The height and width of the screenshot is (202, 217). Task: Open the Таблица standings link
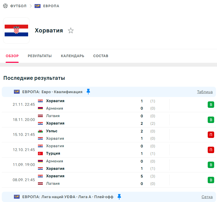[x=205, y=92]
